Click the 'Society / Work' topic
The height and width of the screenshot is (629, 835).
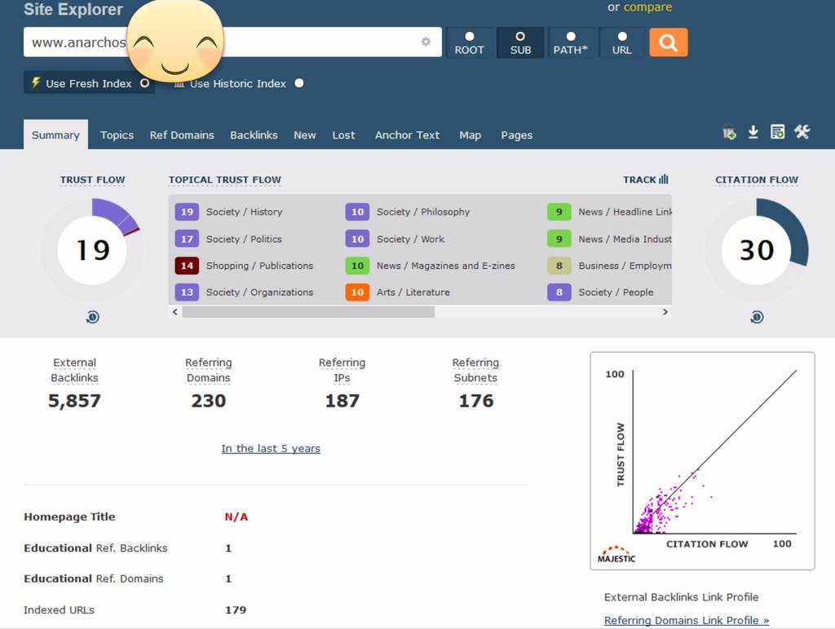(x=411, y=239)
